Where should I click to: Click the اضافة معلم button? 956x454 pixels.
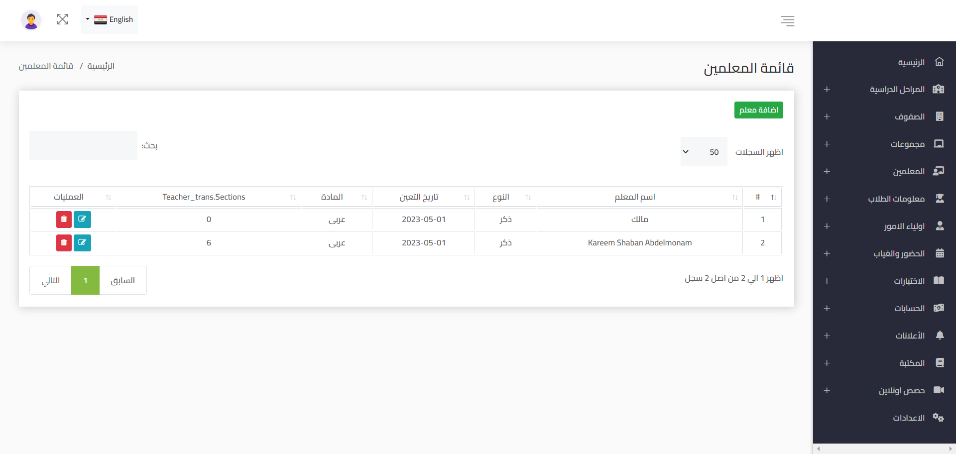click(759, 110)
